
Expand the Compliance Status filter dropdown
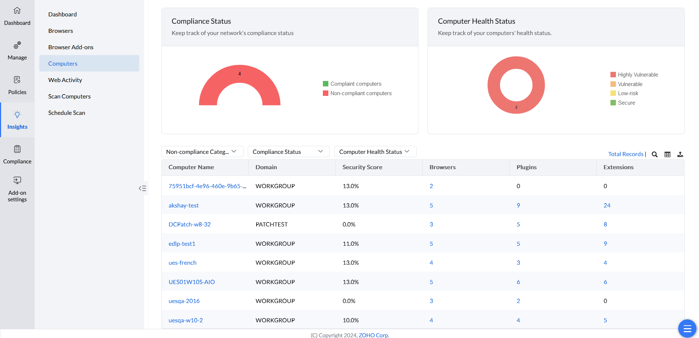pos(288,152)
